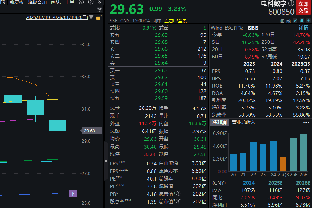Open the date range dropdown triangle
The height and width of the screenshot is (208, 312).
pyautogui.click(x=91, y=18)
